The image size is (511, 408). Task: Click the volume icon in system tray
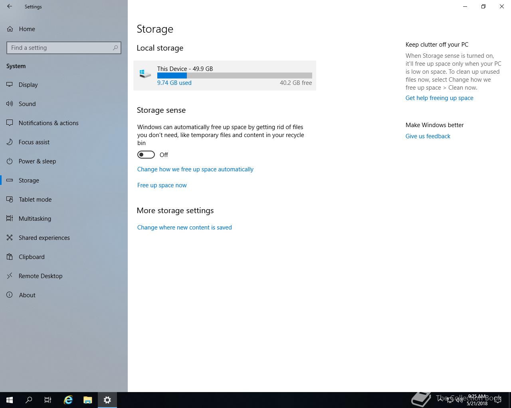click(459, 400)
